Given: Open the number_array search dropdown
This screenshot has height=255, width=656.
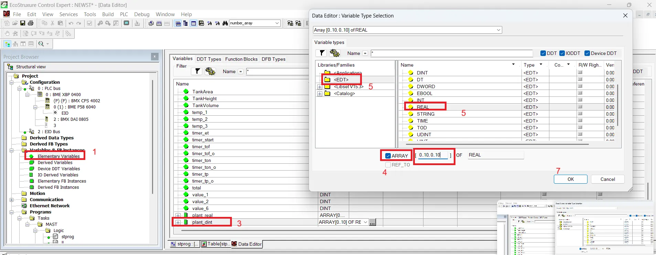Looking at the screenshot, I should point(277,23).
